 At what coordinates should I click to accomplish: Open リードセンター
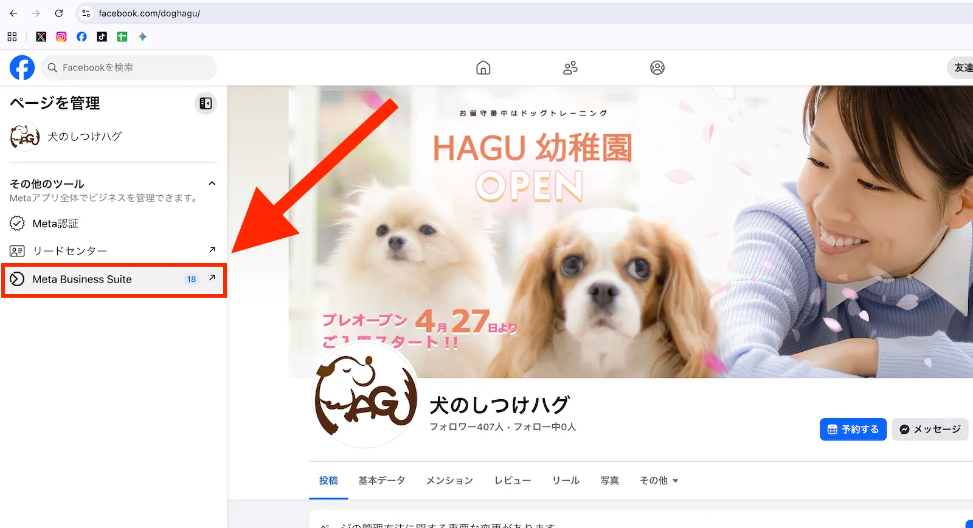[x=113, y=251]
